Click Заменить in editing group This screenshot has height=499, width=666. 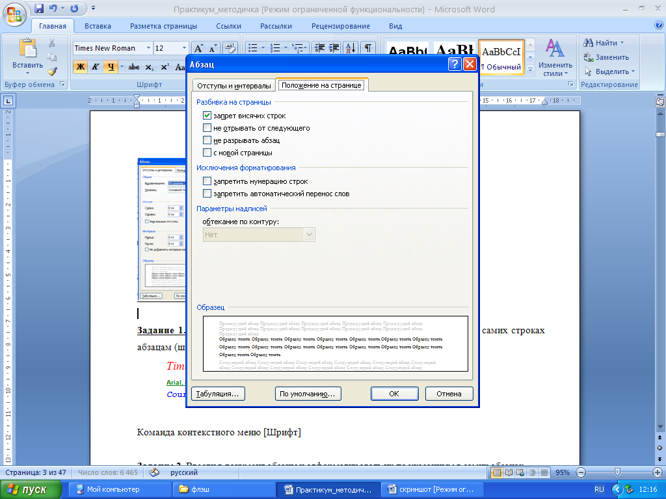[606, 57]
